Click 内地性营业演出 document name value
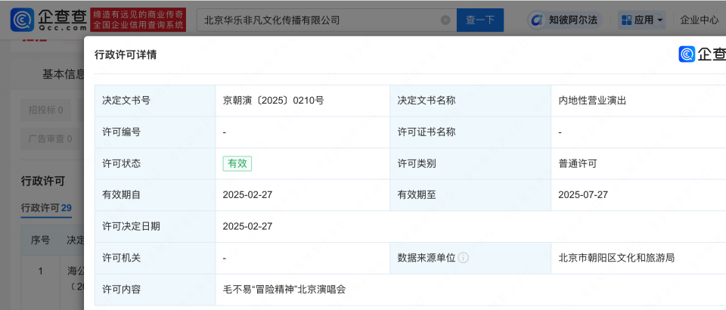726x310 pixels. click(x=592, y=101)
